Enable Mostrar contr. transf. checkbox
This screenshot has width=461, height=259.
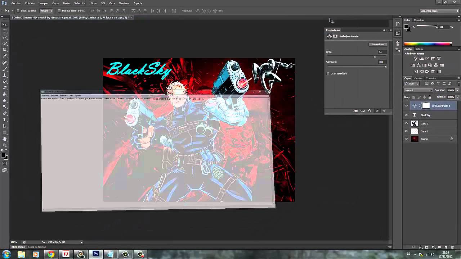[59, 11]
